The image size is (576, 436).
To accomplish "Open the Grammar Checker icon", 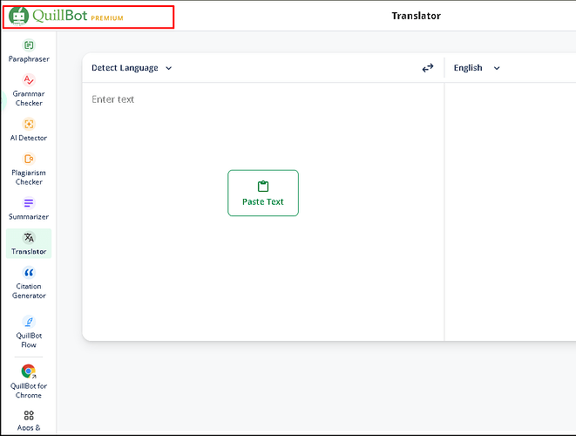I will coord(29,79).
